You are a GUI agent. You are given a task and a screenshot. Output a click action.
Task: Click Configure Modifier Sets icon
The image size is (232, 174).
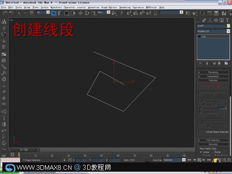point(226,63)
